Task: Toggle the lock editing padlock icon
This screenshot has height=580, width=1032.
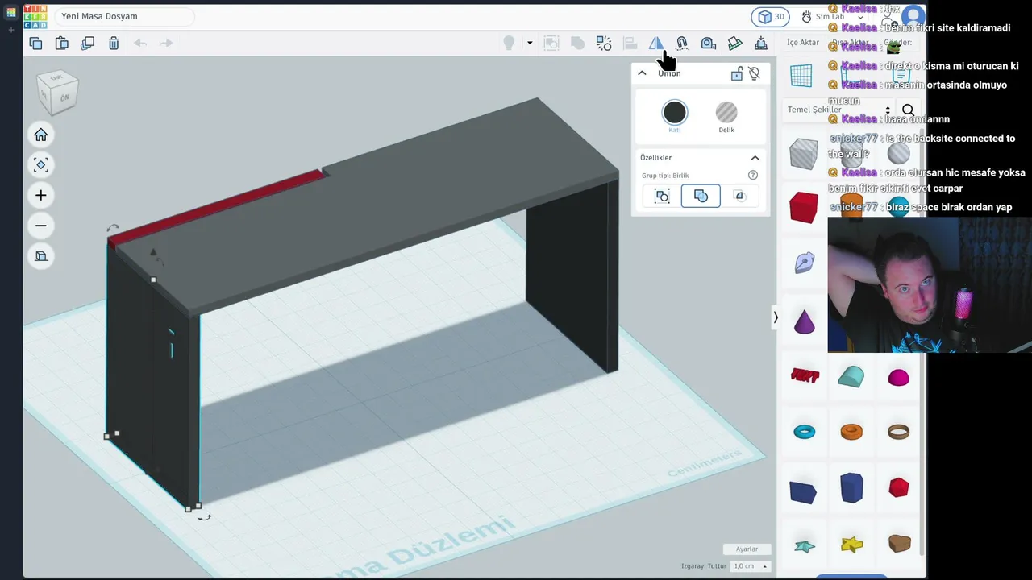Action: 737,73
